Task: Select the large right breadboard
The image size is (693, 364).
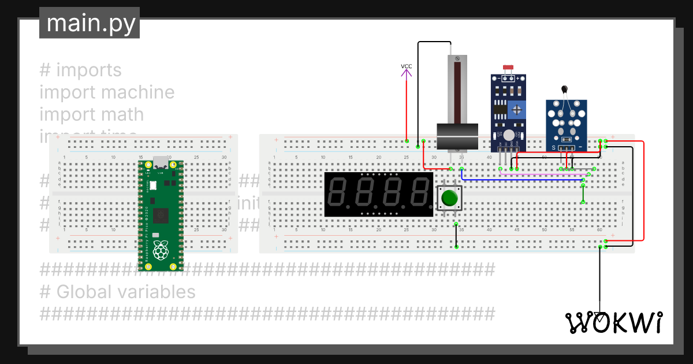Action: (x=446, y=194)
